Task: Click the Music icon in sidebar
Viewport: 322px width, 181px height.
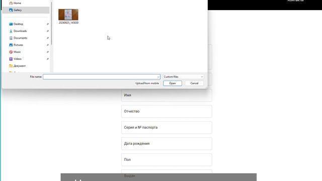Action: tap(11, 52)
